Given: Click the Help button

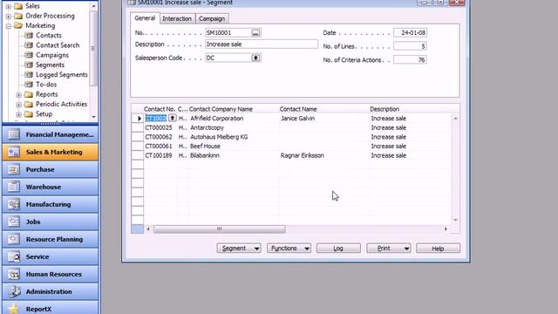Looking at the screenshot, I should [438, 248].
